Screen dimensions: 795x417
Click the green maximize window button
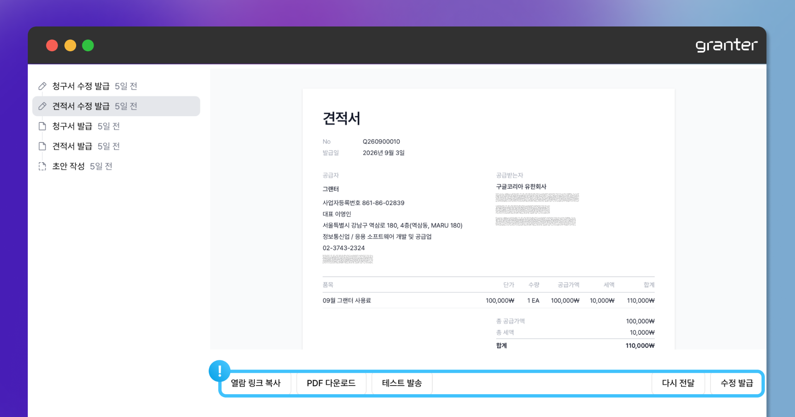coord(88,46)
